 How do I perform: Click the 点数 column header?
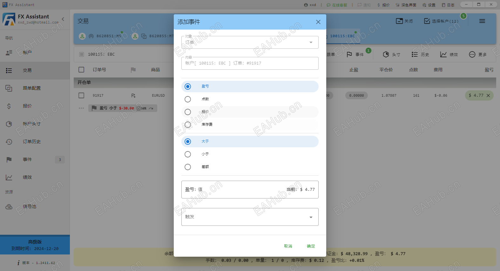(x=413, y=70)
